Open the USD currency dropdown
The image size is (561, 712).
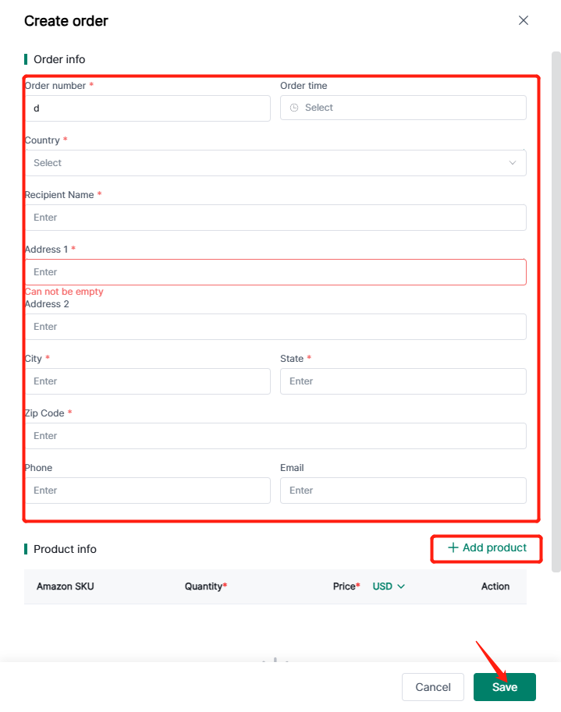click(389, 586)
